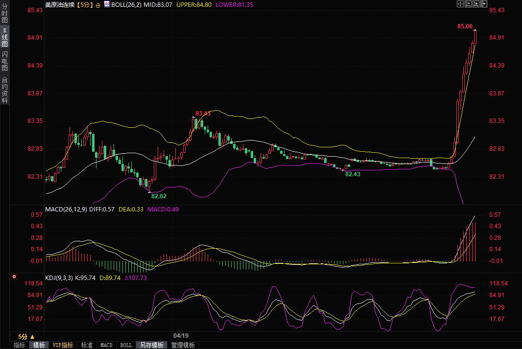Switch to 分时图 view in left sidebar
Image resolution: width=522 pixels, height=349 pixels.
click(x=4, y=17)
